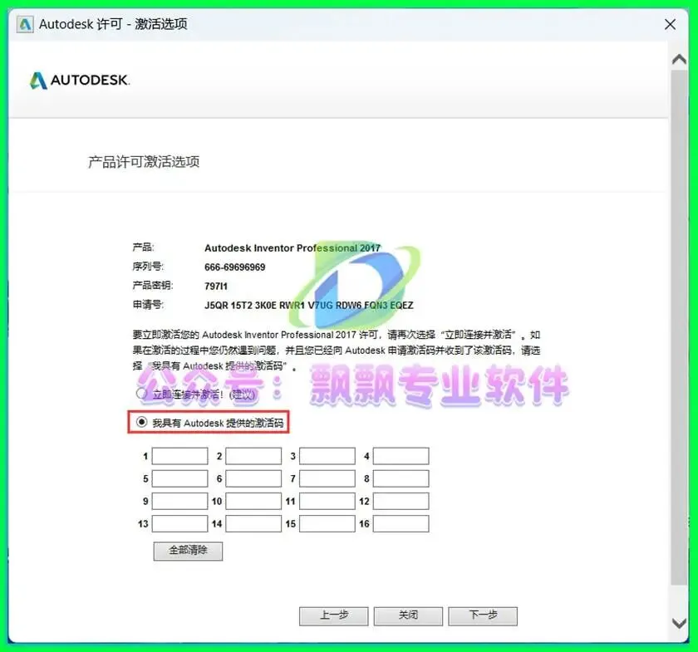
Task: Click activation code field 4
Action: pos(401,456)
